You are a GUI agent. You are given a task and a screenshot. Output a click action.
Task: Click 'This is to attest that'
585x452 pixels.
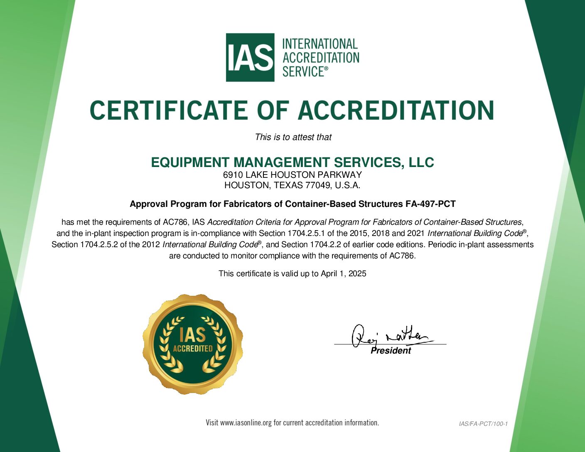(293, 137)
